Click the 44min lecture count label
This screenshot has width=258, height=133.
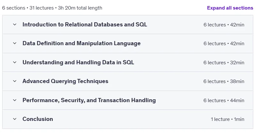click(x=224, y=101)
